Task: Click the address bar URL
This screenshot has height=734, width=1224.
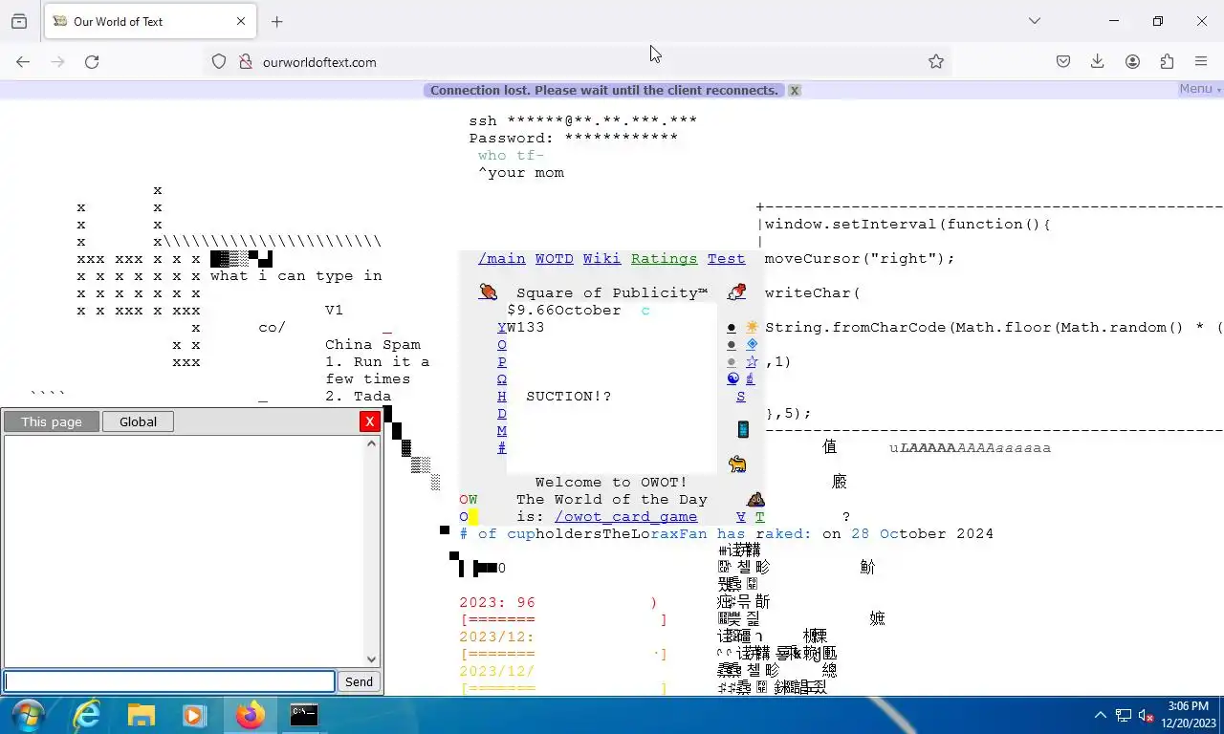Action: point(319,62)
